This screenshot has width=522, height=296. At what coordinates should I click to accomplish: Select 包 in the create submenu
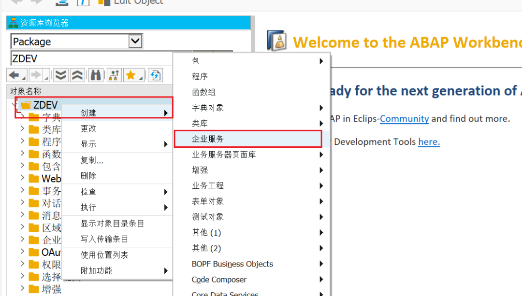click(x=252, y=61)
